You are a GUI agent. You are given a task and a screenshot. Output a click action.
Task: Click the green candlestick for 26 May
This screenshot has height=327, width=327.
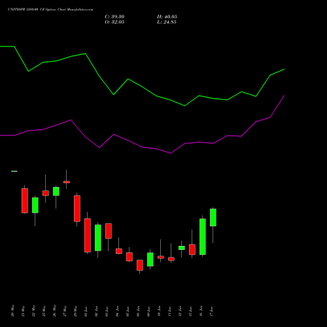coord(56,191)
